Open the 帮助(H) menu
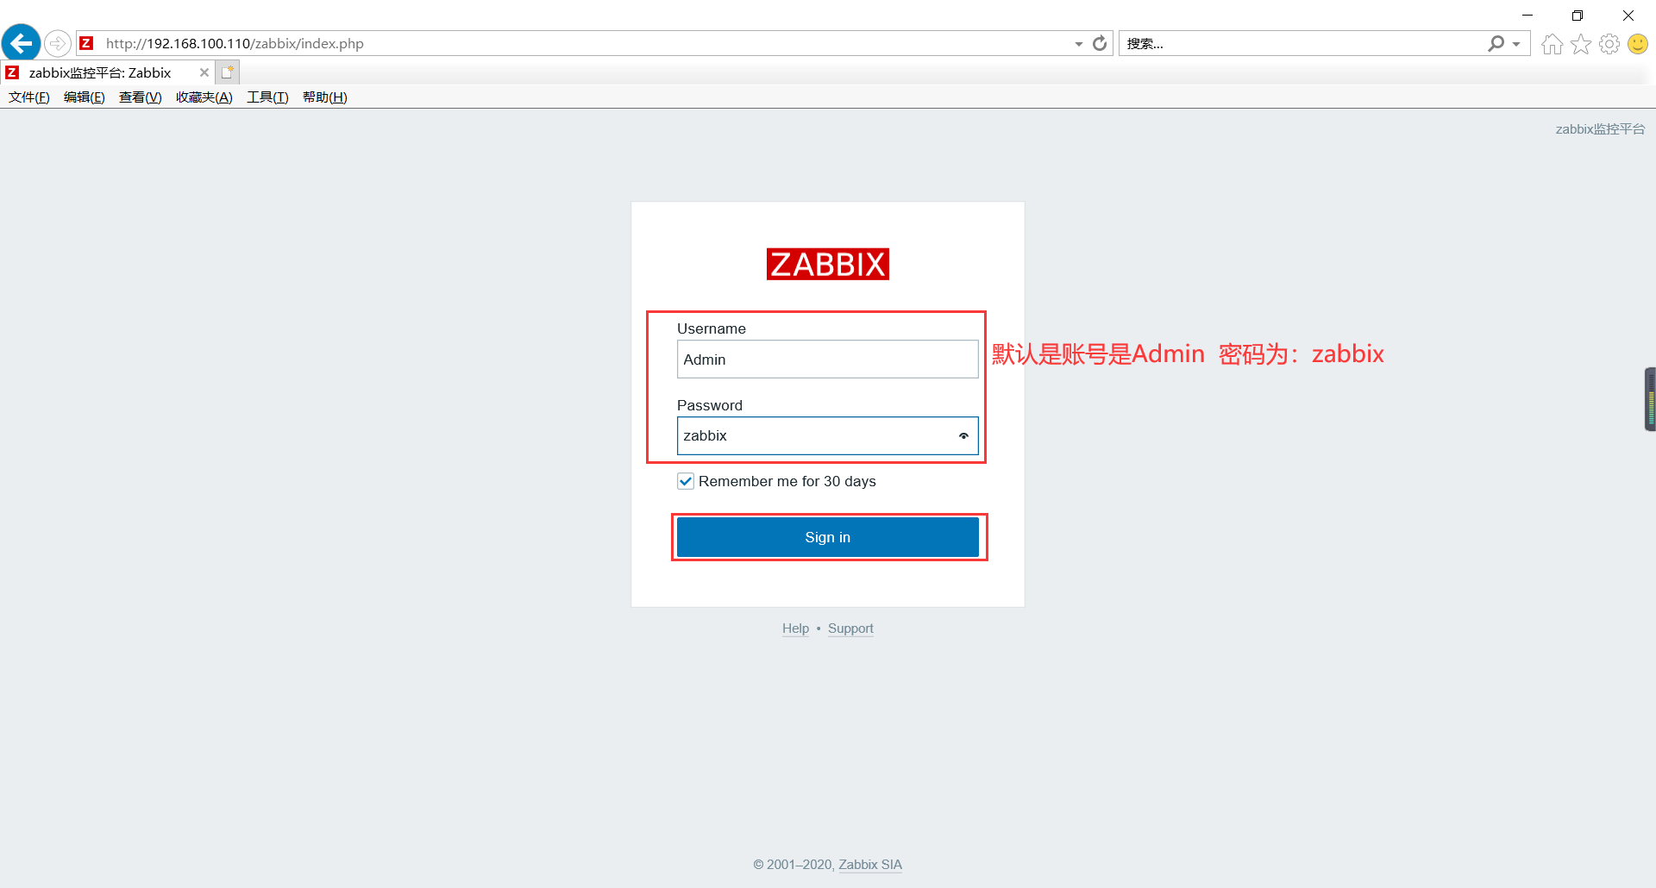 click(325, 97)
